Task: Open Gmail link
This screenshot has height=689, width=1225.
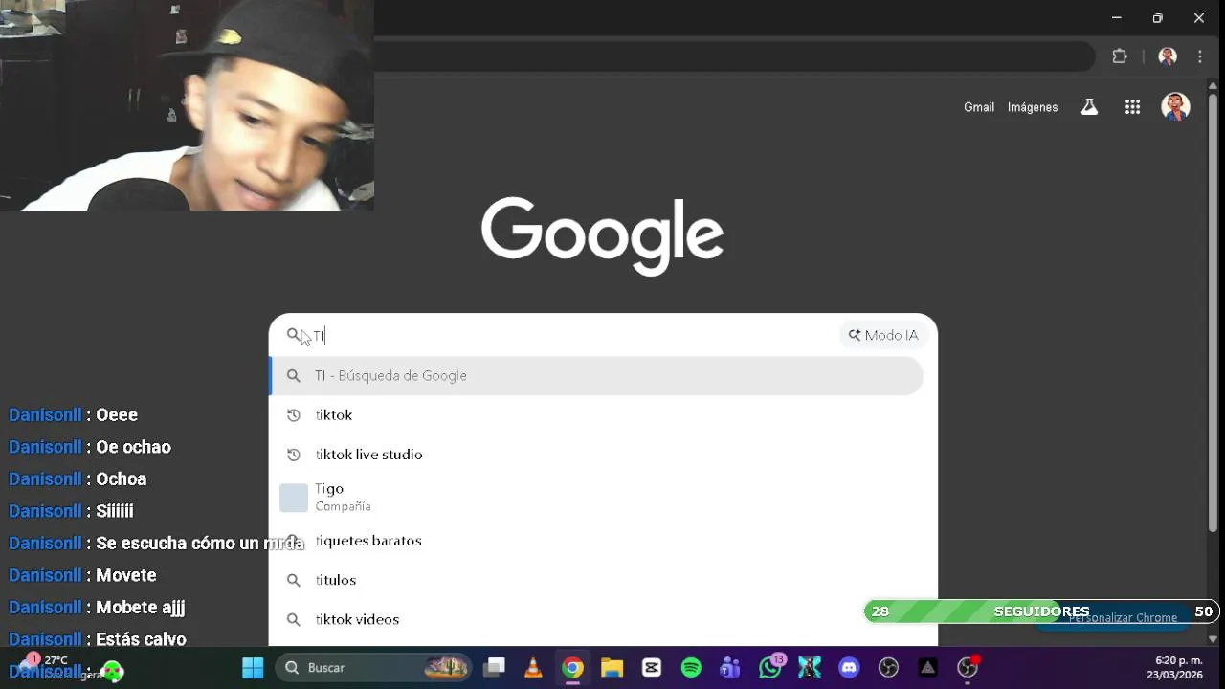Action: tap(979, 107)
